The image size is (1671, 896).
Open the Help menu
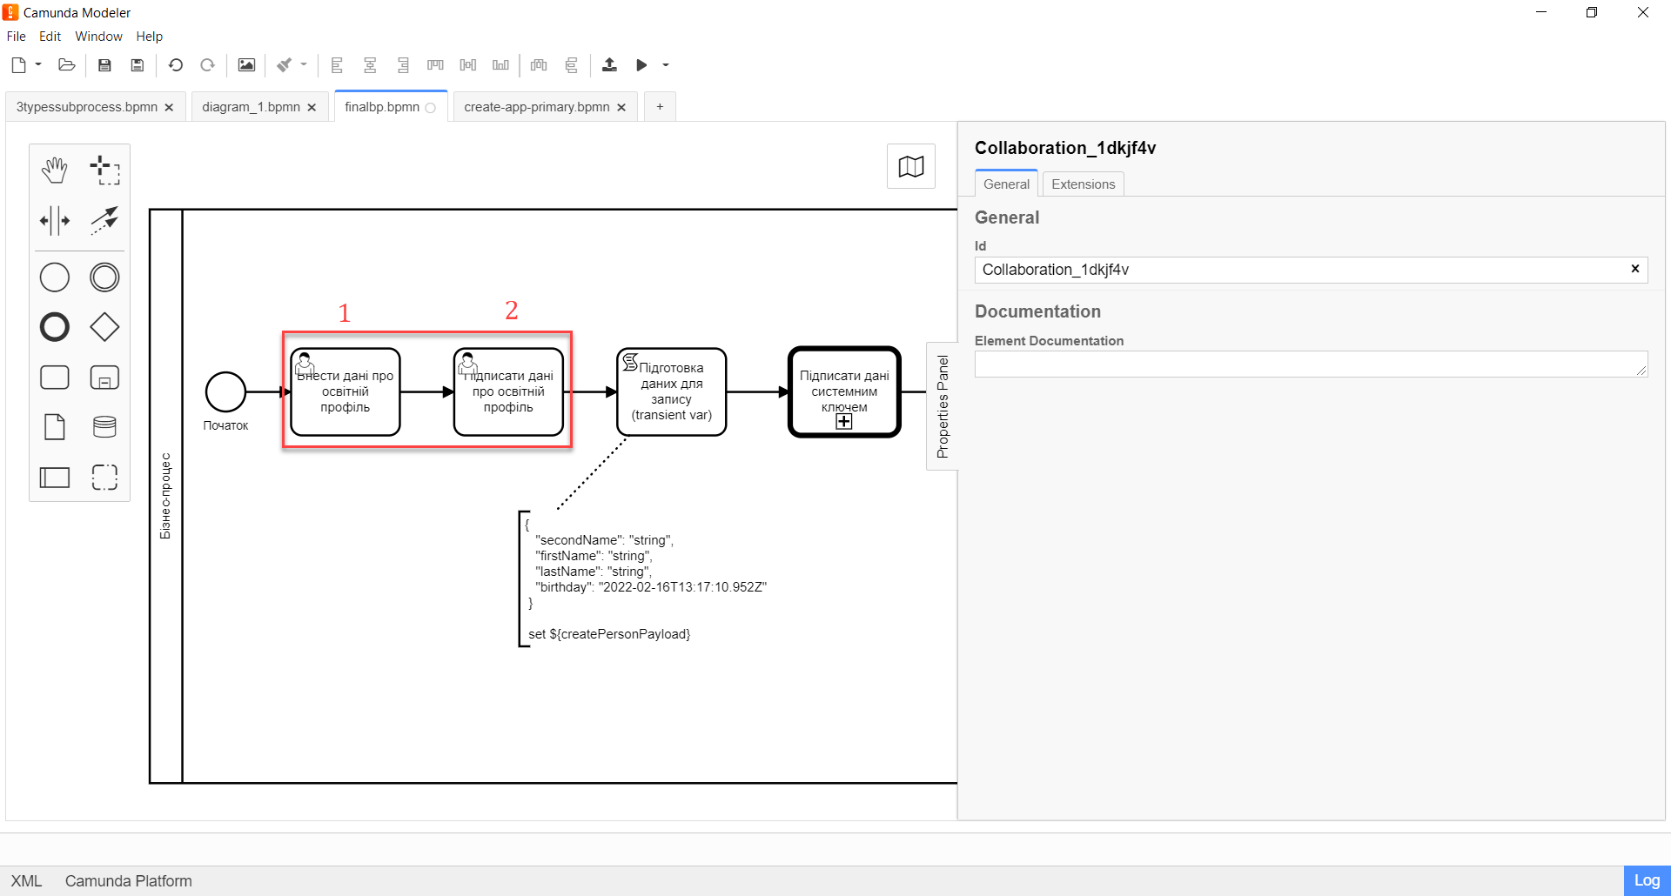(x=150, y=37)
